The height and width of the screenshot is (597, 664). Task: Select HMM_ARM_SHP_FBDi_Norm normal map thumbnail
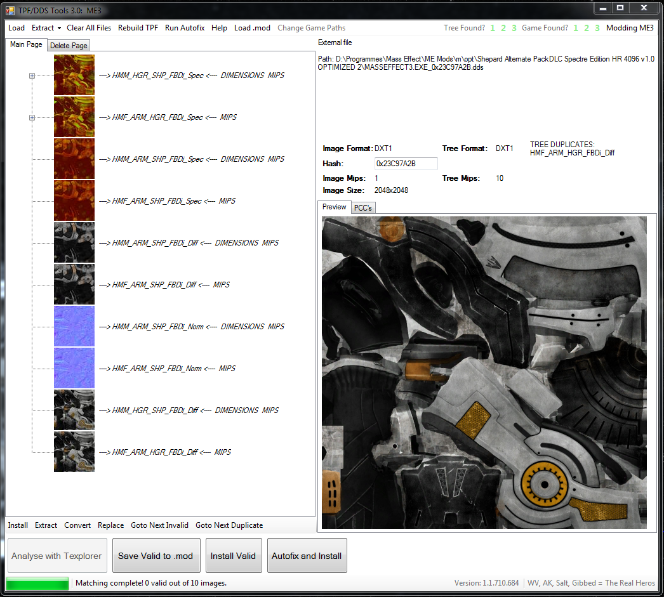(74, 326)
